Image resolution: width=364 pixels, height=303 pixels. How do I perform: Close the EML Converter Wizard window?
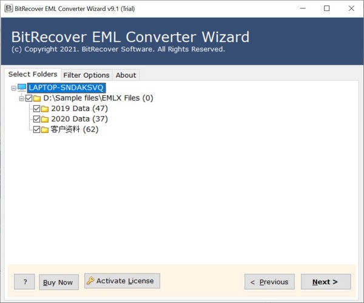coord(351,9)
